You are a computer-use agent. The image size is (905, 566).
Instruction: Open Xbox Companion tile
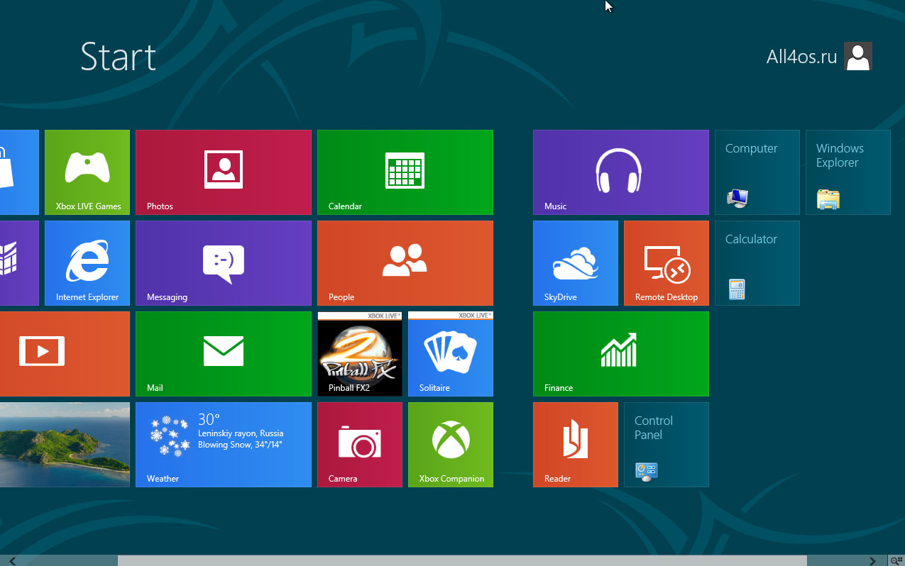click(451, 445)
